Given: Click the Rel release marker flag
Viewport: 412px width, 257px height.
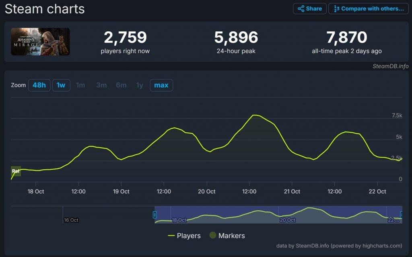Looking at the screenshot, I should (16, 171).
